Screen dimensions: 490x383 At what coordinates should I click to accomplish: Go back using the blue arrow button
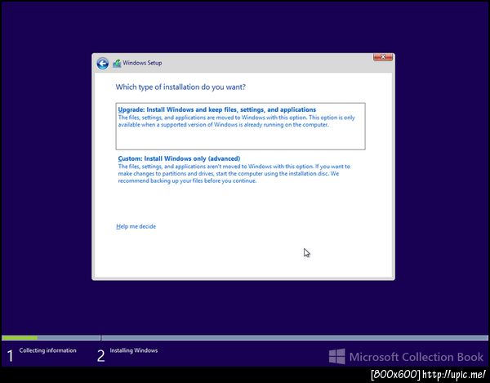(103, 64)
